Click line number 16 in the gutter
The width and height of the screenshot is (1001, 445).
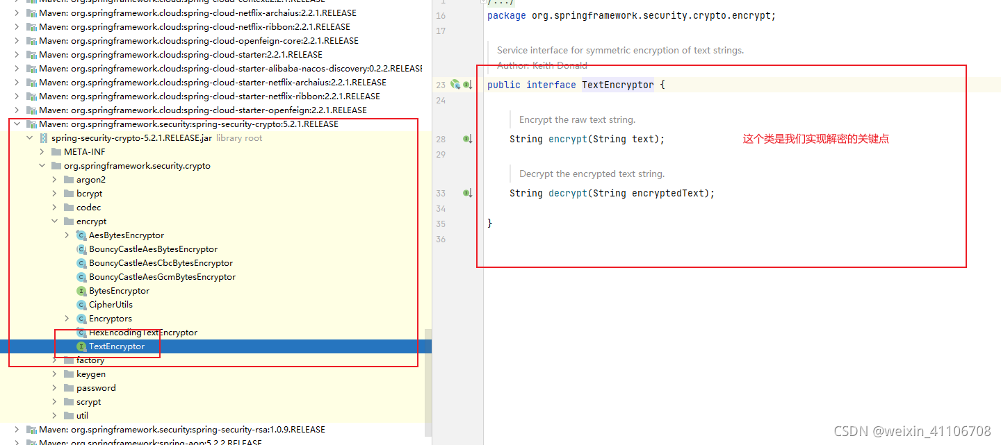(441, 15)
